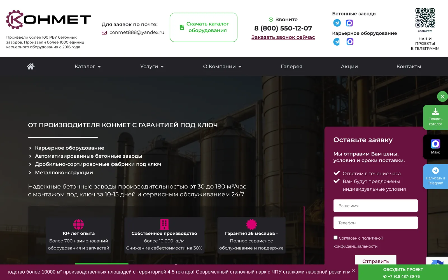The image size is (448, 280).
Task: Open Telegram for Бетонные заводы
Action: [x=337, y=23]
